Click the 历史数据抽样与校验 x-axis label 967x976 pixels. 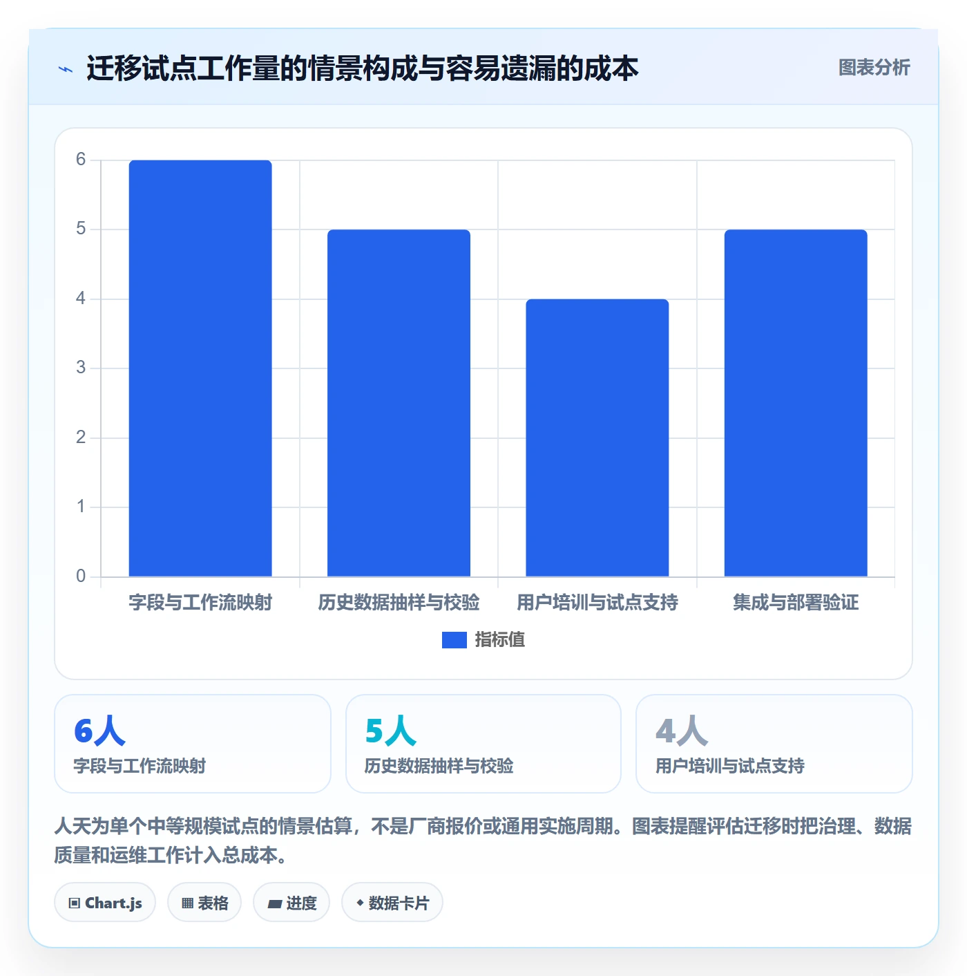pos(399,603)
